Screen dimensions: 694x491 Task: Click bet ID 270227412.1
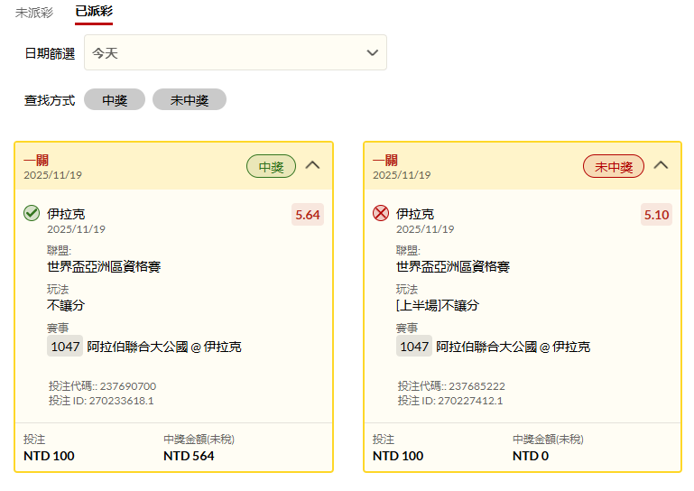pyautogui.click(x=450, y=401)
